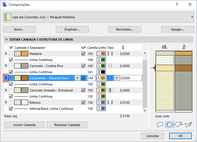
Task: Open building material dropdown for Isolamento - Mineral Duro
Action: [77, 78]
